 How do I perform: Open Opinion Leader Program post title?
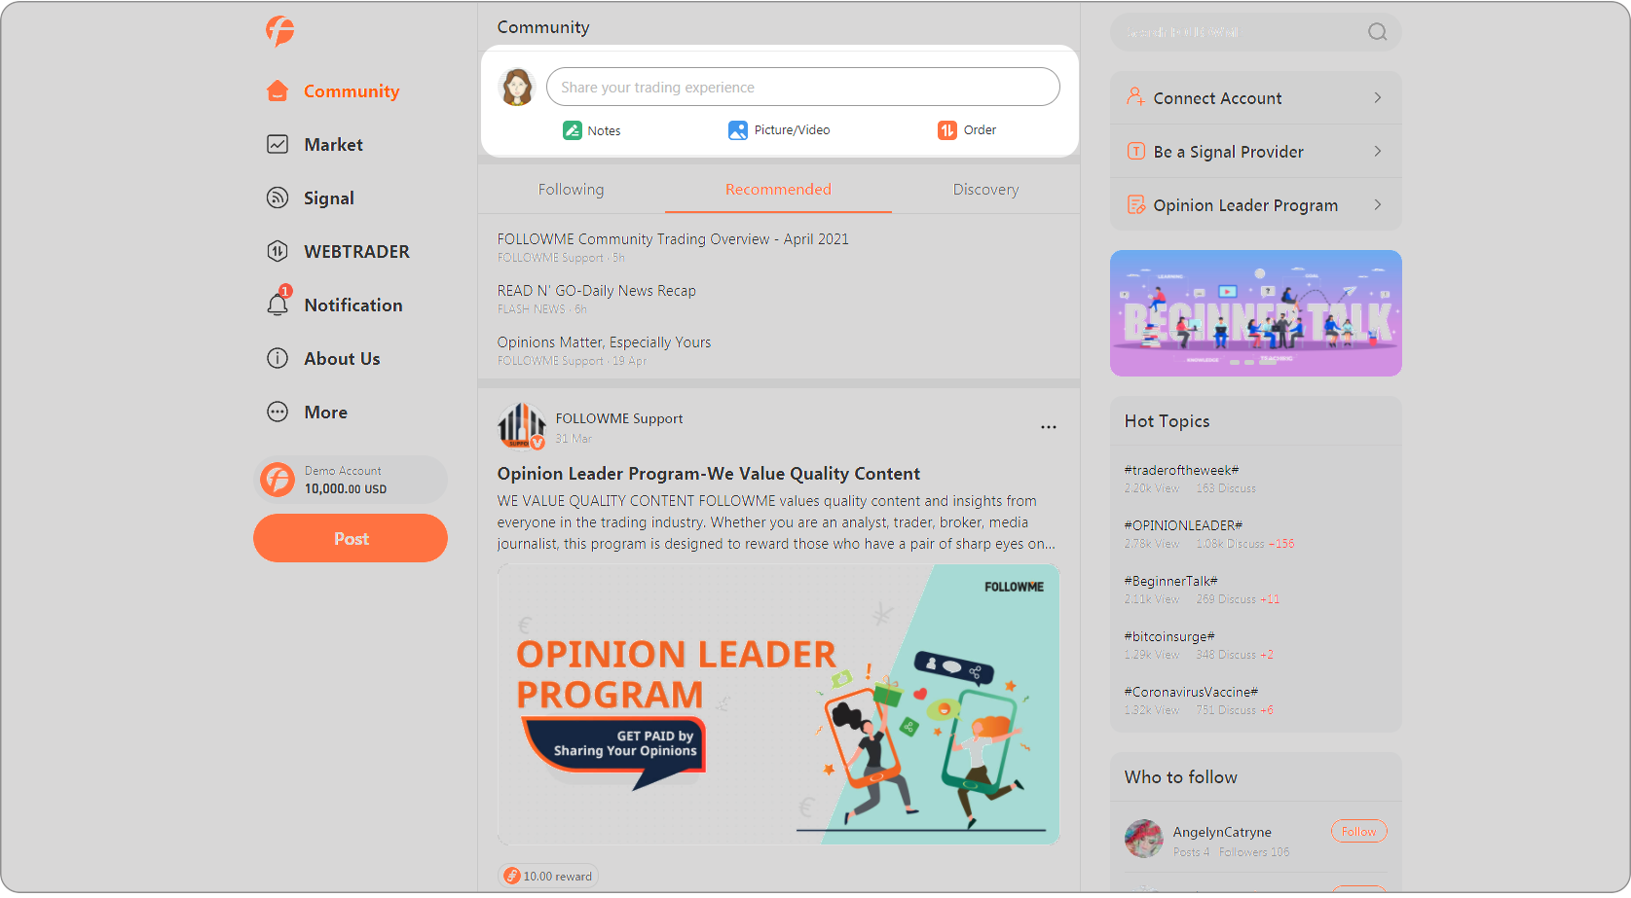click(708, 474)
